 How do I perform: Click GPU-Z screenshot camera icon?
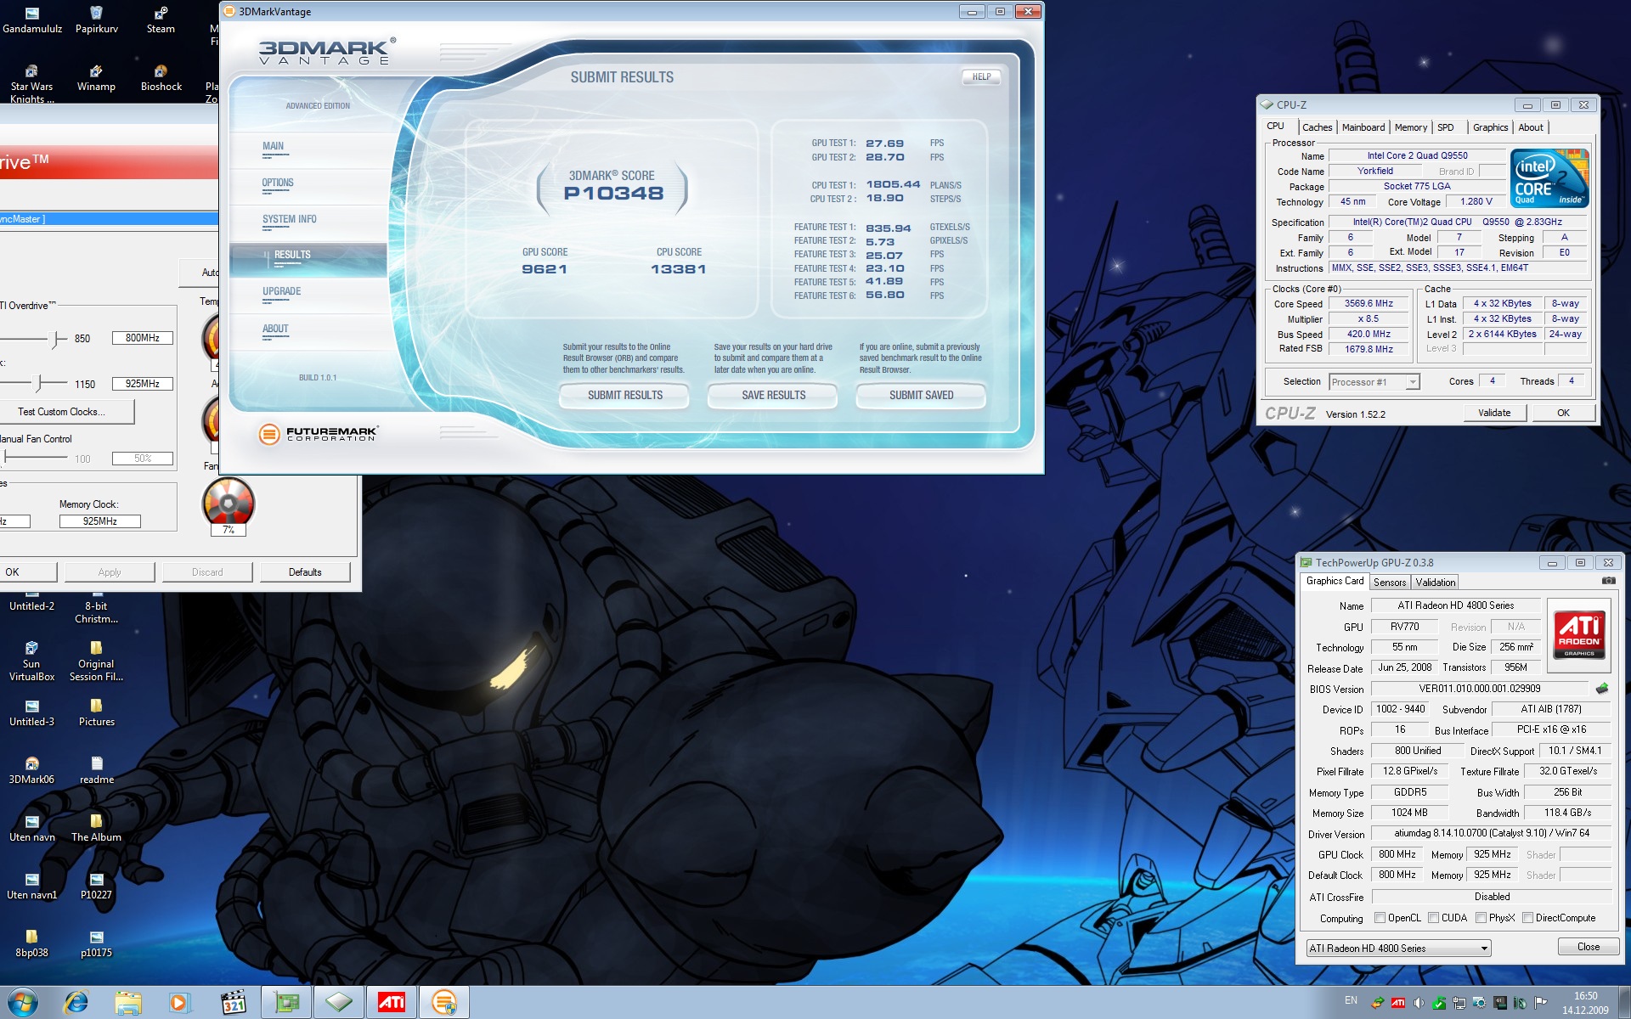1608,581
